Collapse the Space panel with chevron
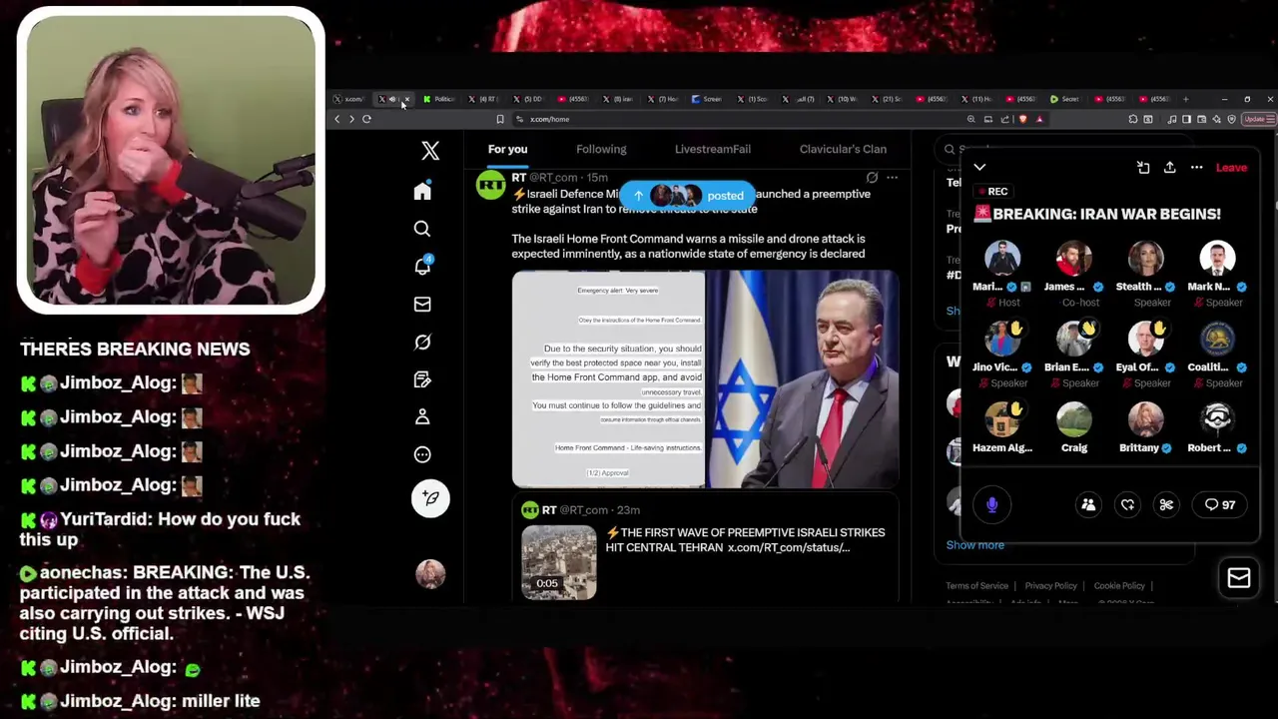Screen dimensions: 1278x719 (979, 168)
